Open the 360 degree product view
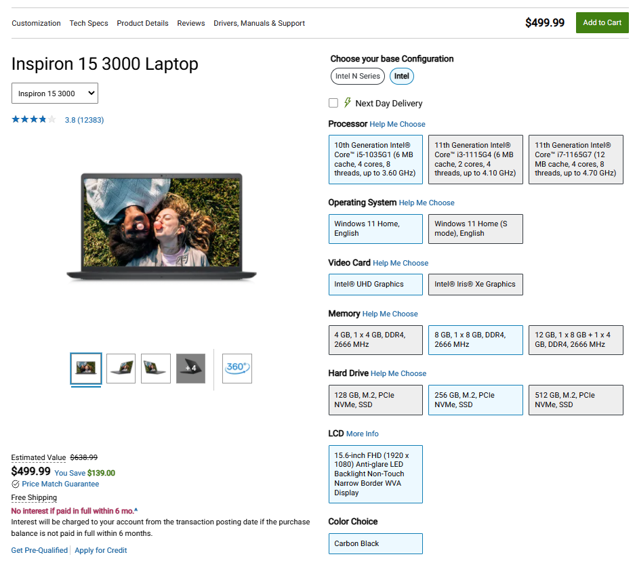Image resolution: width=635 pixels, height=563 pixels. (237, 368)
